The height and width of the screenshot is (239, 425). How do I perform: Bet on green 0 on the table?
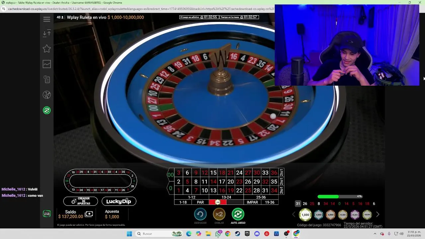tap(170, 188)
